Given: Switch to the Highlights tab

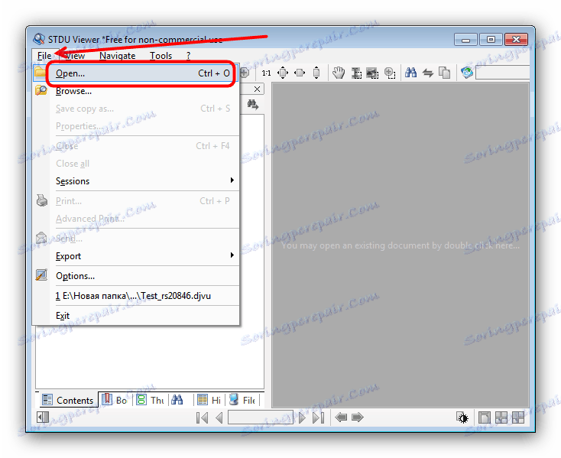Looking at the screenshot, I should point(209,400).
